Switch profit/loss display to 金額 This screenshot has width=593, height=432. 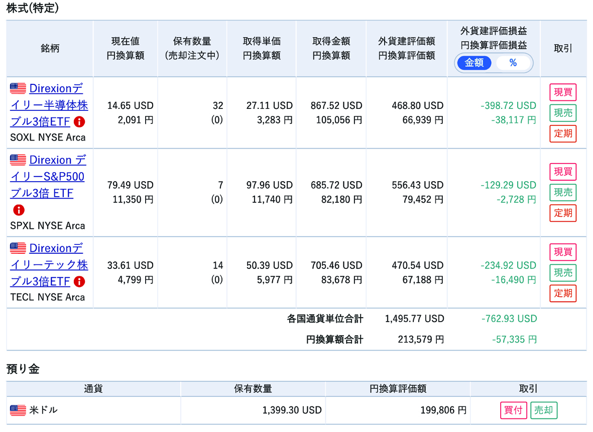tap(474, 63)
